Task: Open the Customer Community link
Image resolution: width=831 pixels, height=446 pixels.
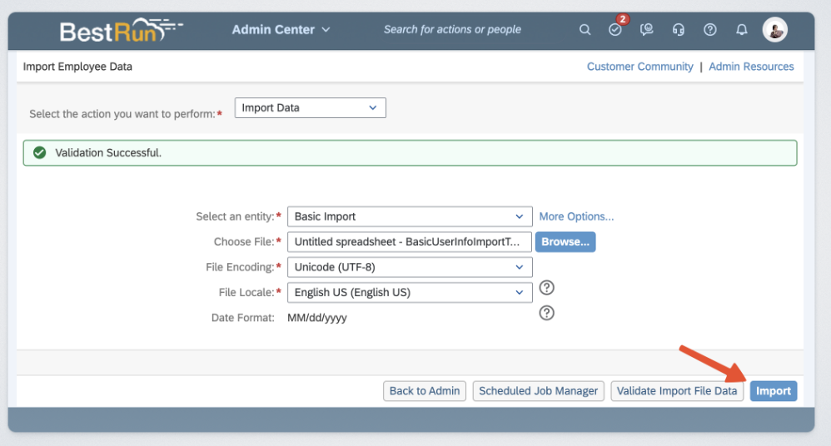Action: pyautogui.click(x=639, y=67)
